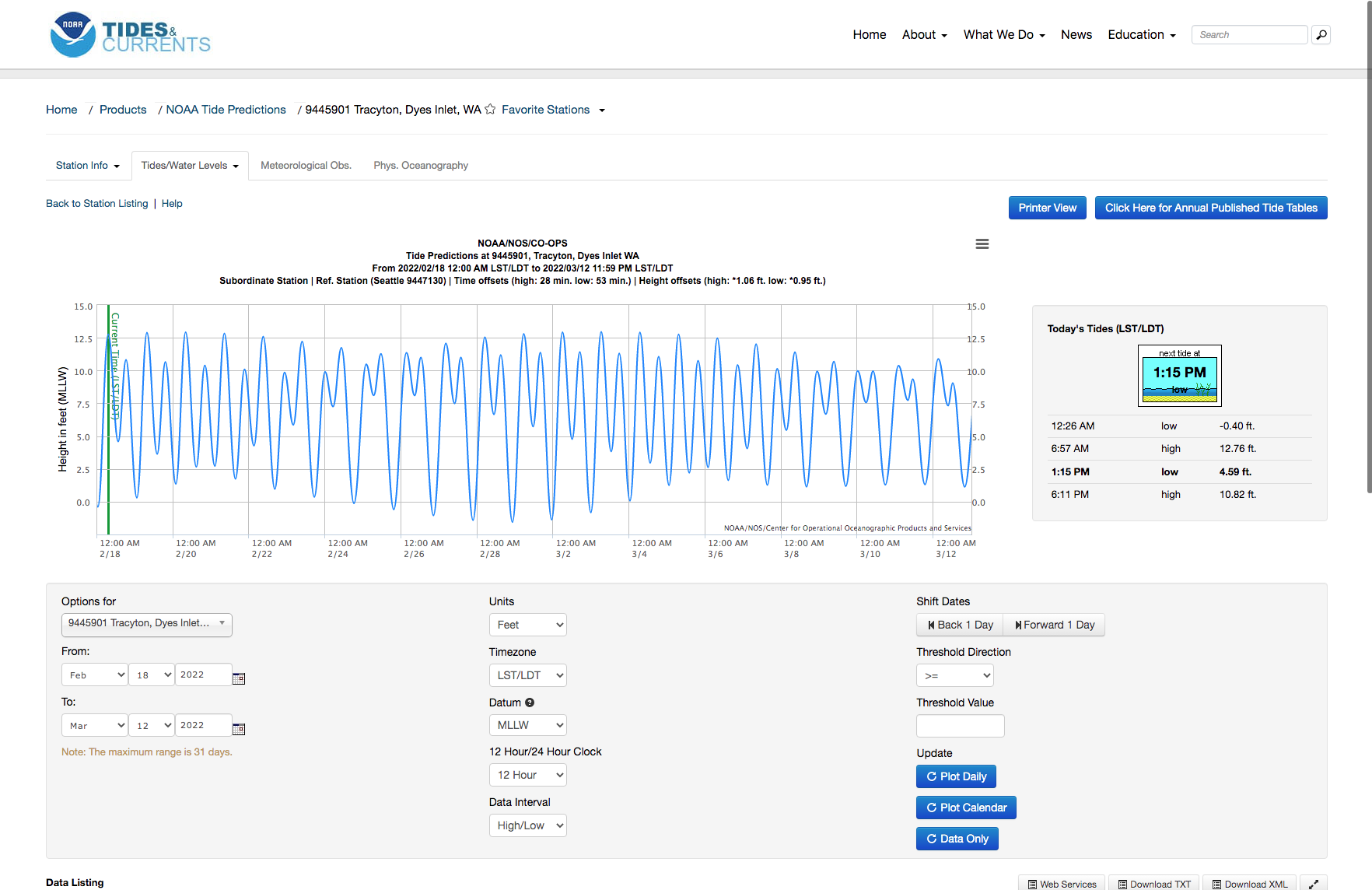Screen dimensions: 1372x890
Task: Click News in the top navigation
Action: pyautogui.click(x=1076, y=35)
